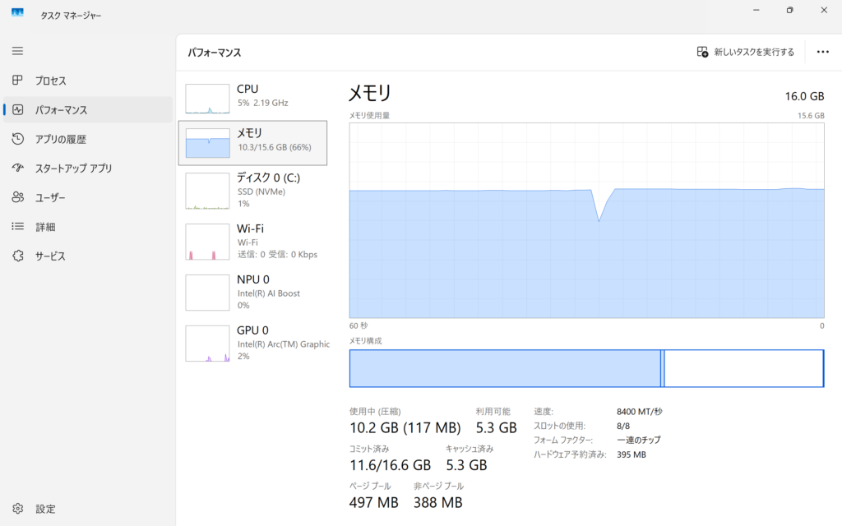Click the メモリ構成 label

(x=366, y=341)
